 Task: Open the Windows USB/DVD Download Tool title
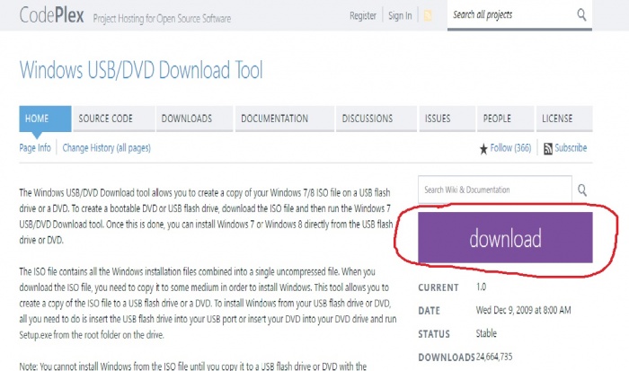click(141, 70)
